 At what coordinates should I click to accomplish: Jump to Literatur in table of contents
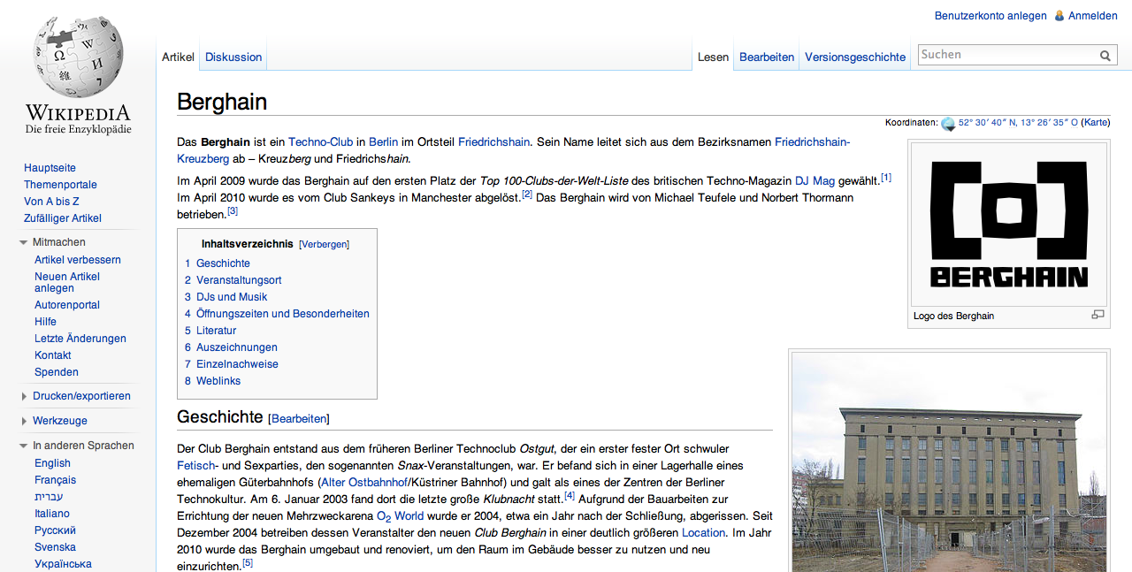click(217, 331)
